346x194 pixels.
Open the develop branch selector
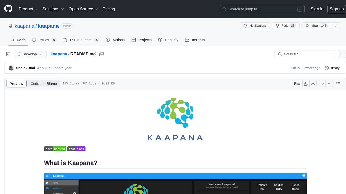pos(30,54)
